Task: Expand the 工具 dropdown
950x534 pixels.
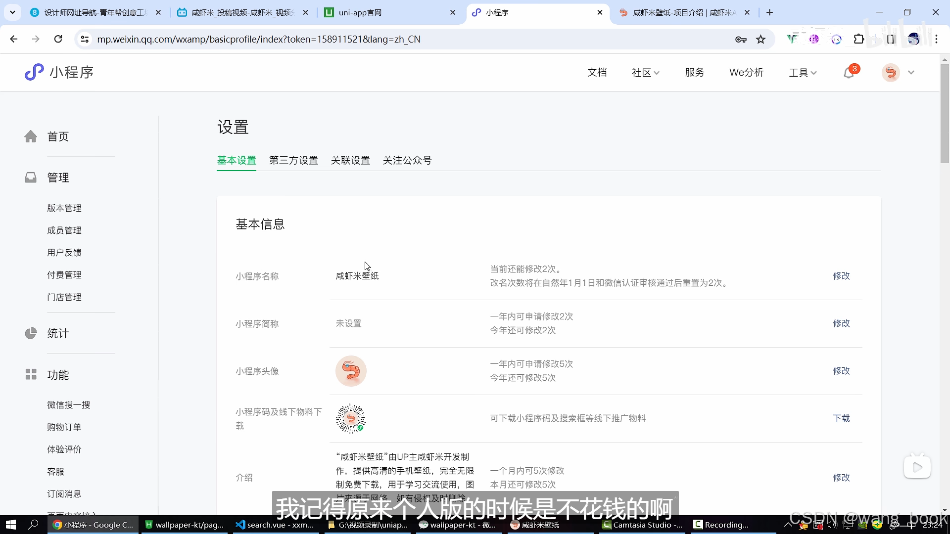Action: (803, 73)
